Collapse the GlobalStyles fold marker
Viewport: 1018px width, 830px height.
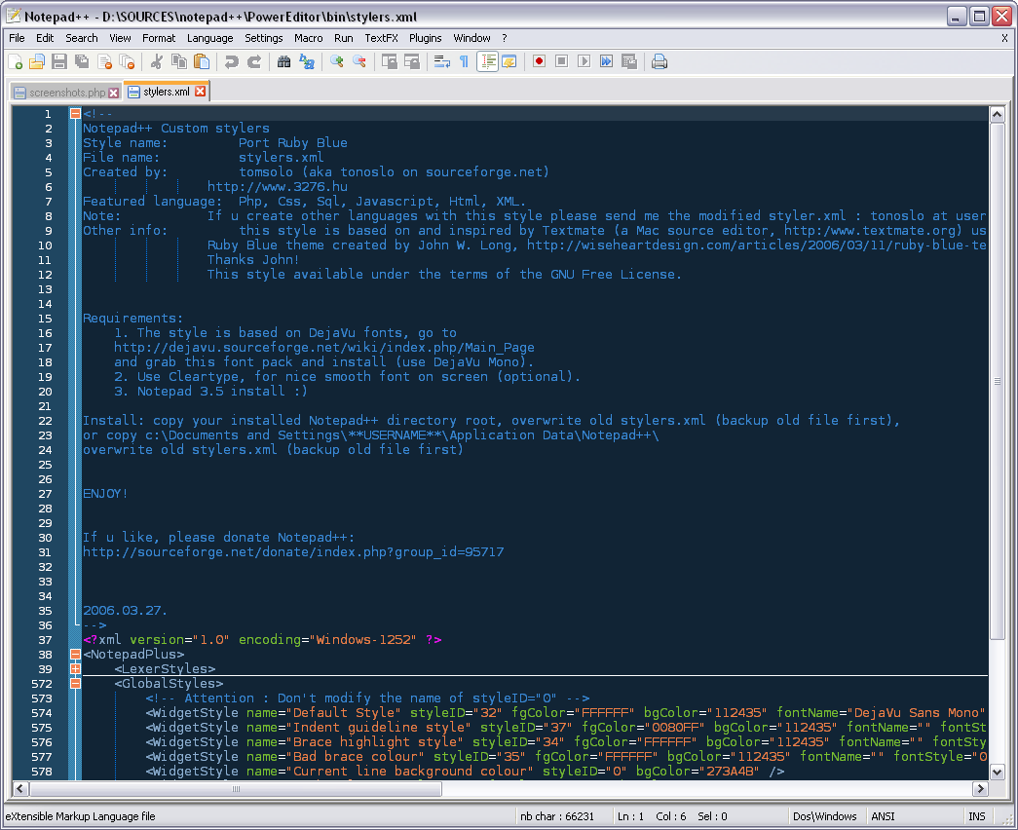pyautogui.click(x=75, y=684)
